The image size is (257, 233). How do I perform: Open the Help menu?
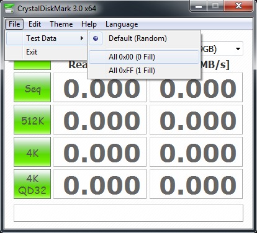coord(89,24)
